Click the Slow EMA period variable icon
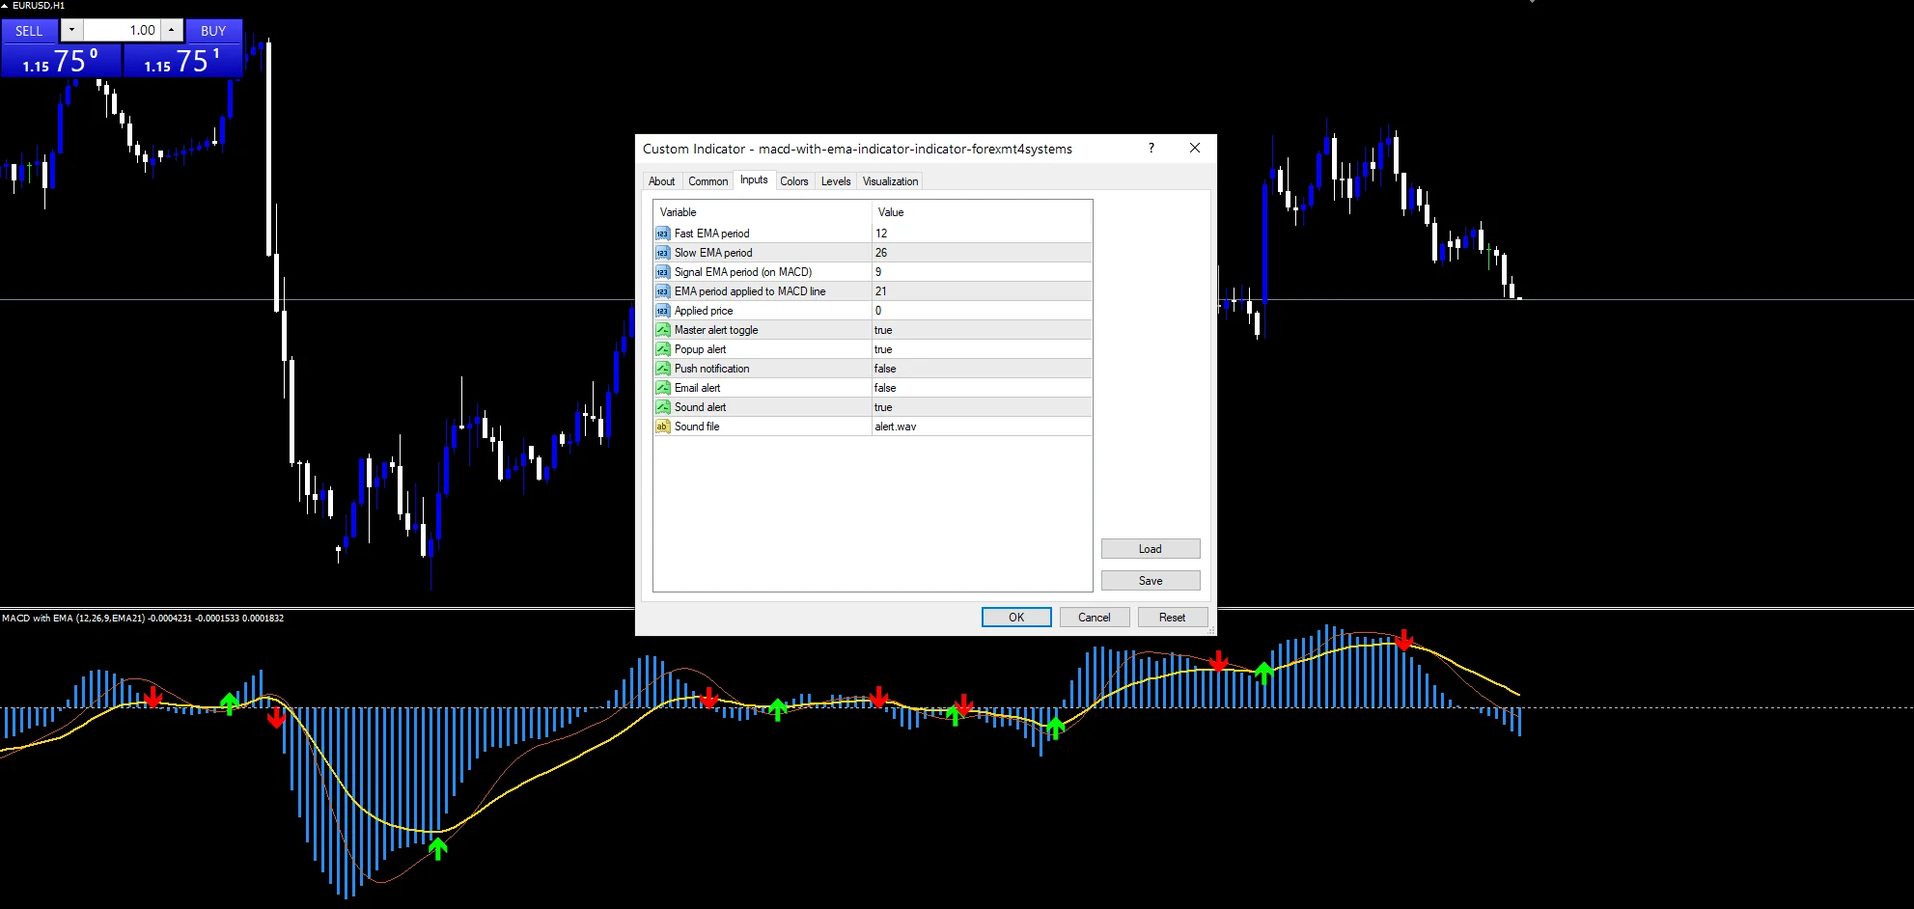 point(662,253)
